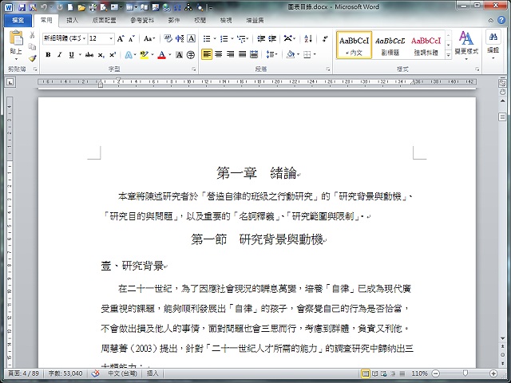Screen dimensions: 511x383
Task: Open the Font dialog launcher
Action: [194, 69]
